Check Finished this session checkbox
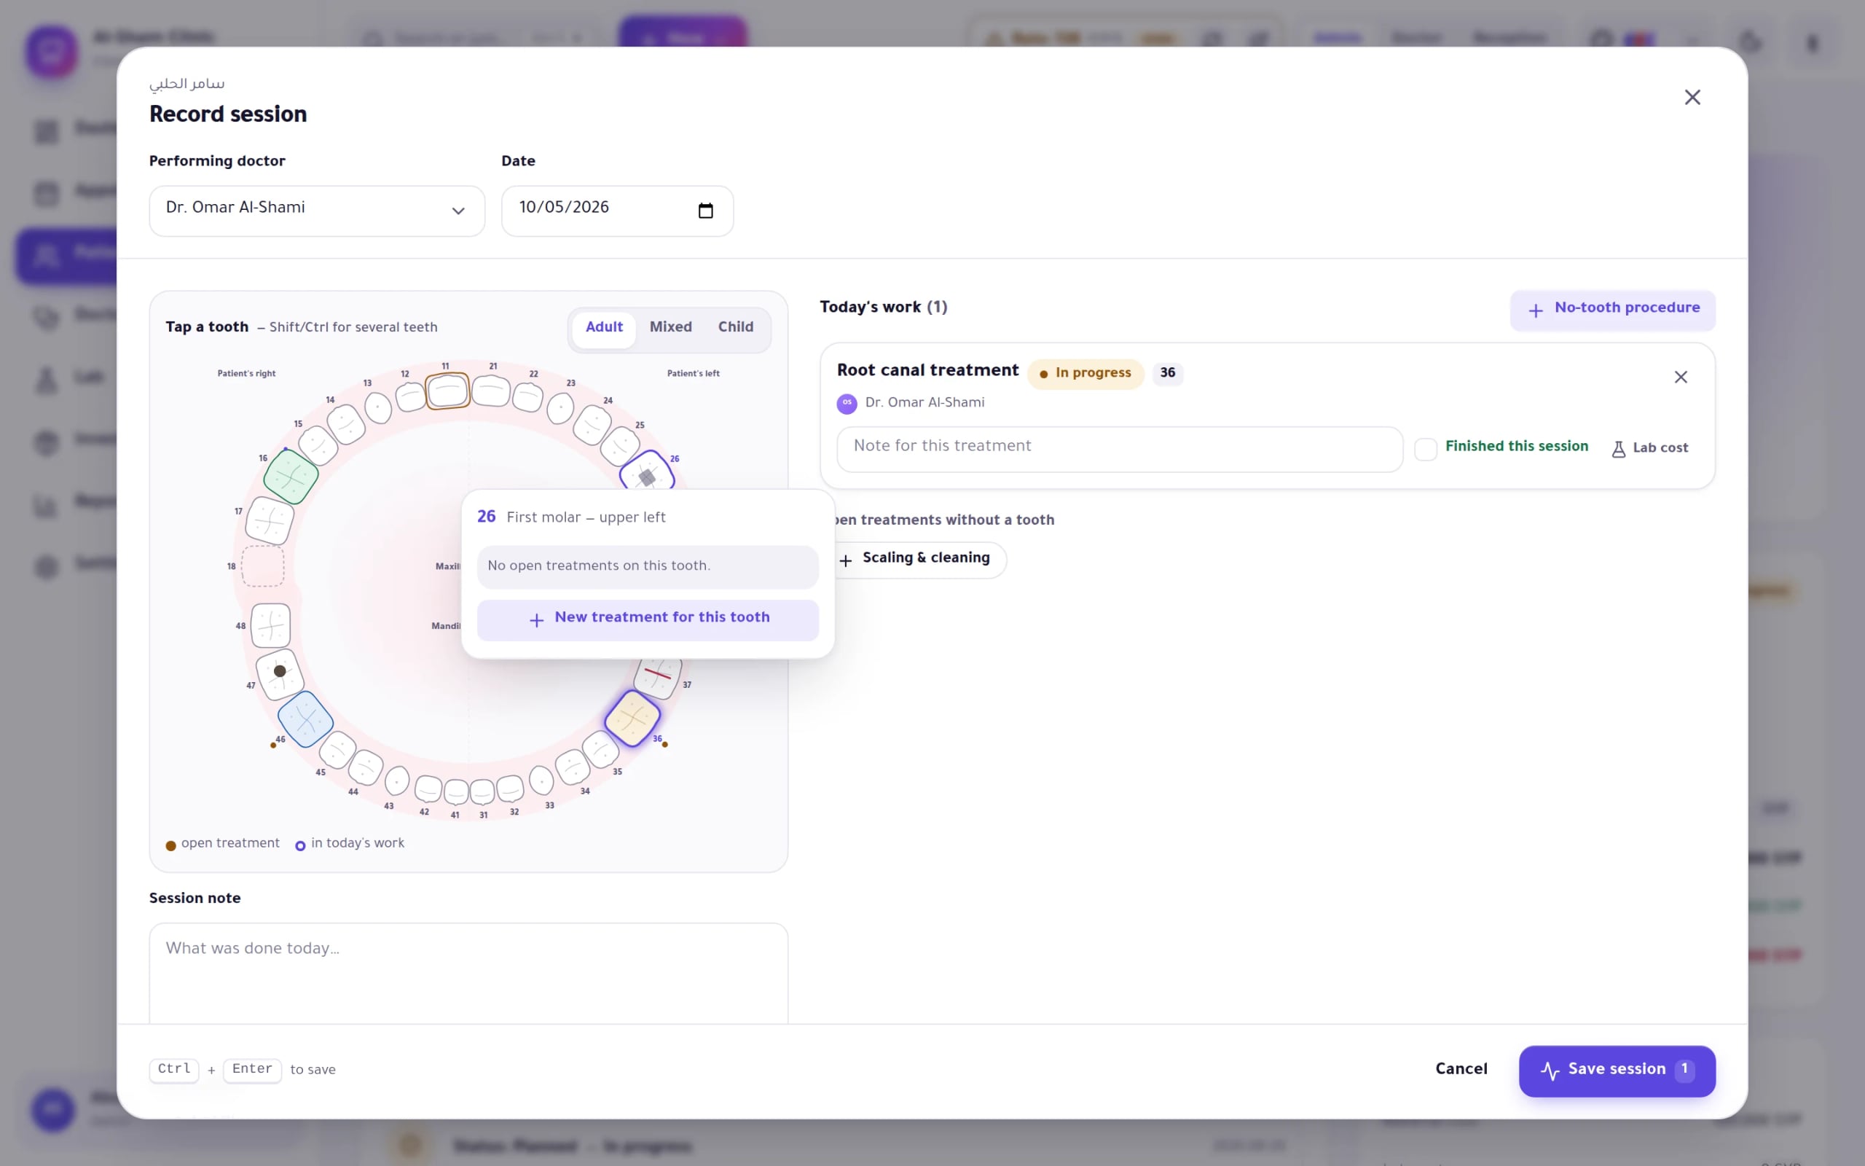Image resolution: width=1865 pixels, height=1166 pixels. [1426, 449]
